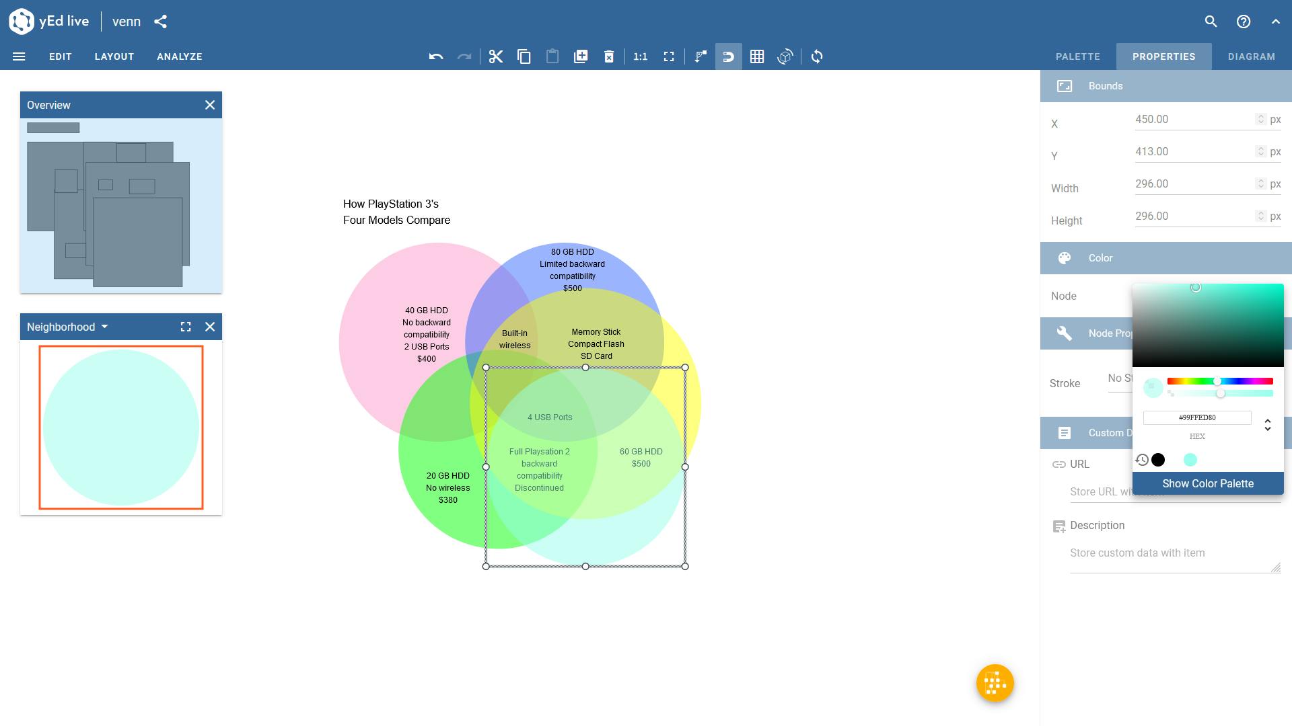Viewport: 1292px width, 726px height.
Task: Click the Fit content to screen icon
Action: [669, 56]
